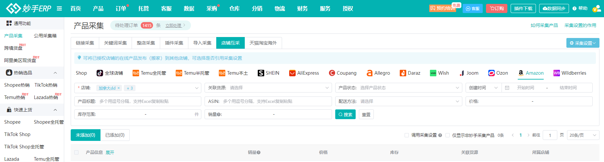Select the Coupang platform icon
This screenshot has height=162, width=604.
click(x=332, y=73)
